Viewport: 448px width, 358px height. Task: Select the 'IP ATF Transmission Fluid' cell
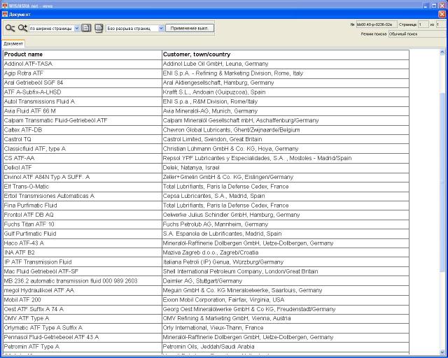tap(83, 262)
